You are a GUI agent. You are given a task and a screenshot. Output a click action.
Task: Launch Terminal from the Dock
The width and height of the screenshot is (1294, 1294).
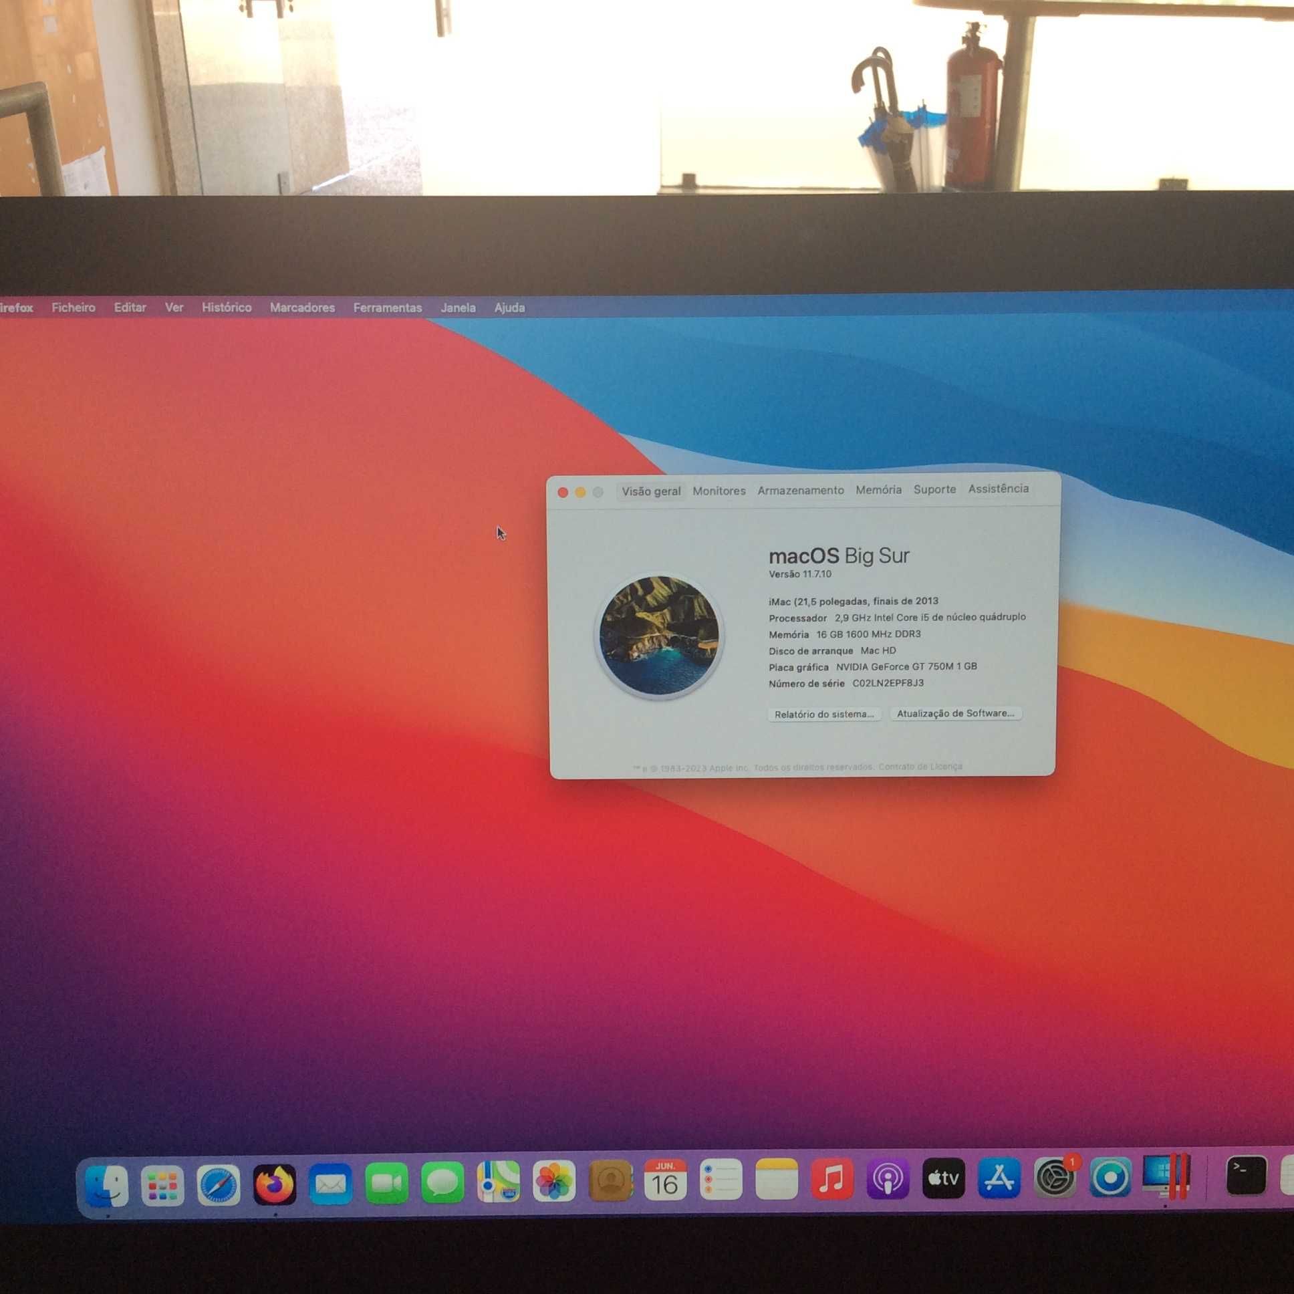[1247, 1176]
